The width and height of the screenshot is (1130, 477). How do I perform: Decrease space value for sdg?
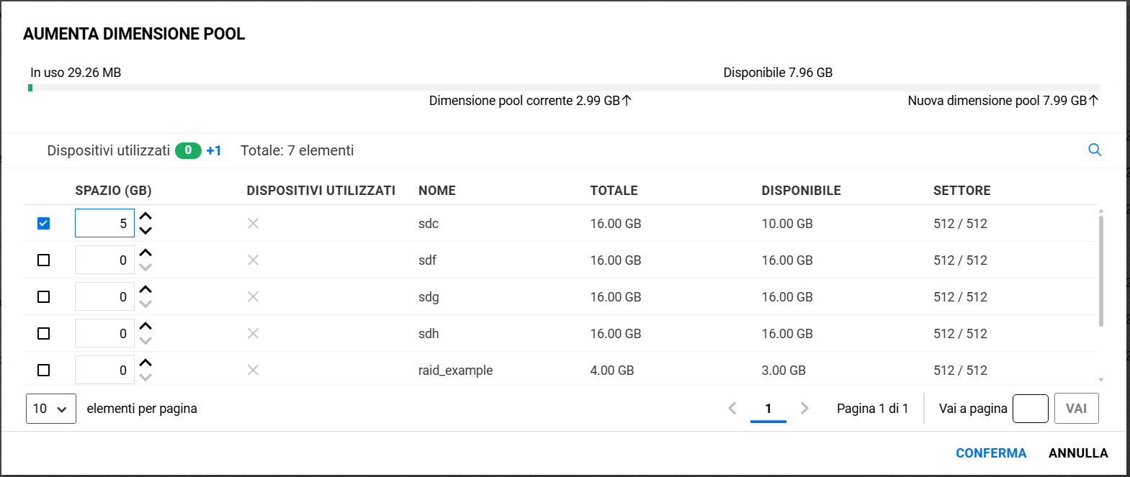[x=145, y=304]
